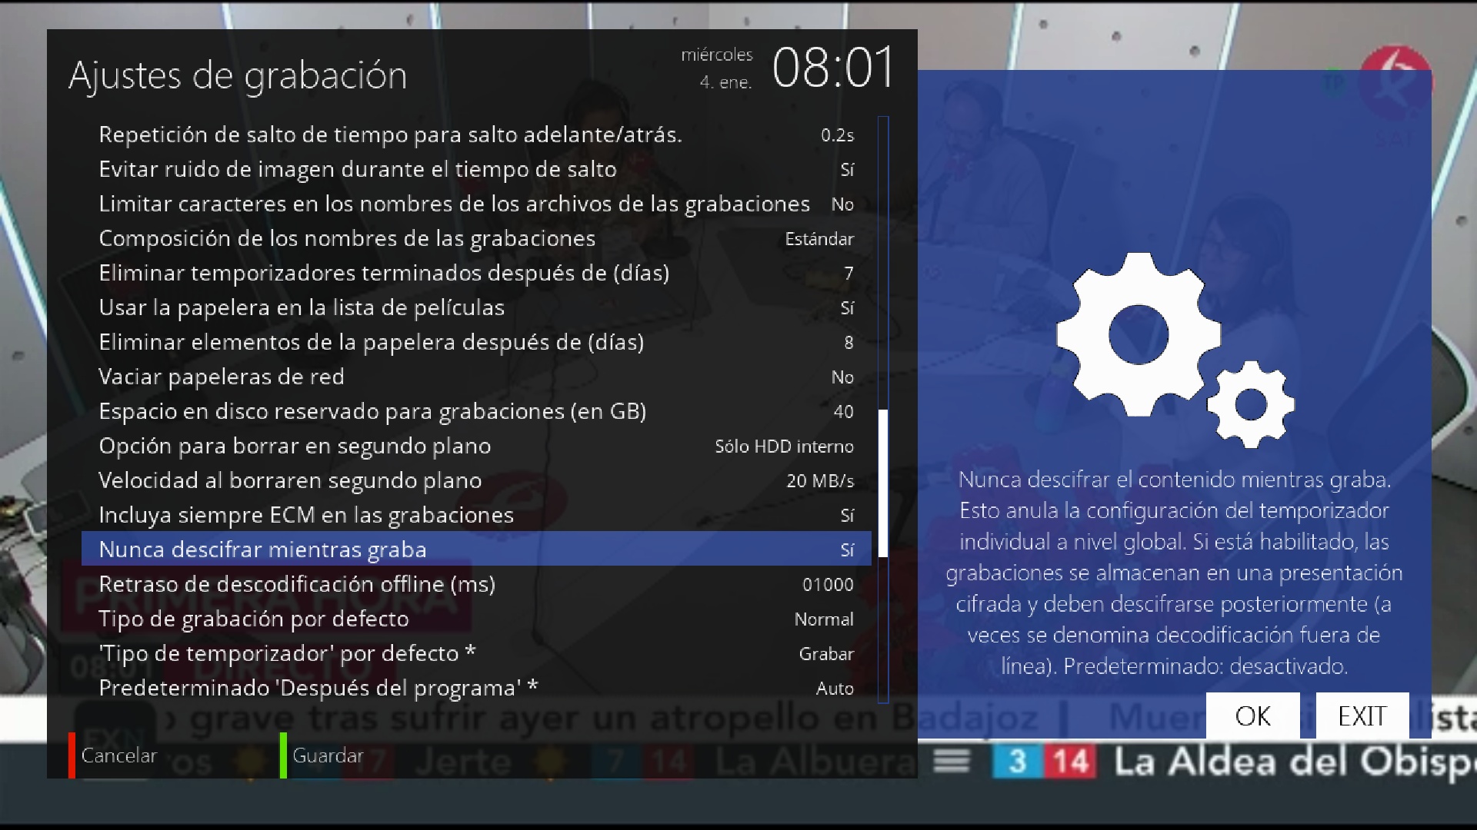Click the OK button
The image size is (1477, 830).
click(x=1252, y=715)
